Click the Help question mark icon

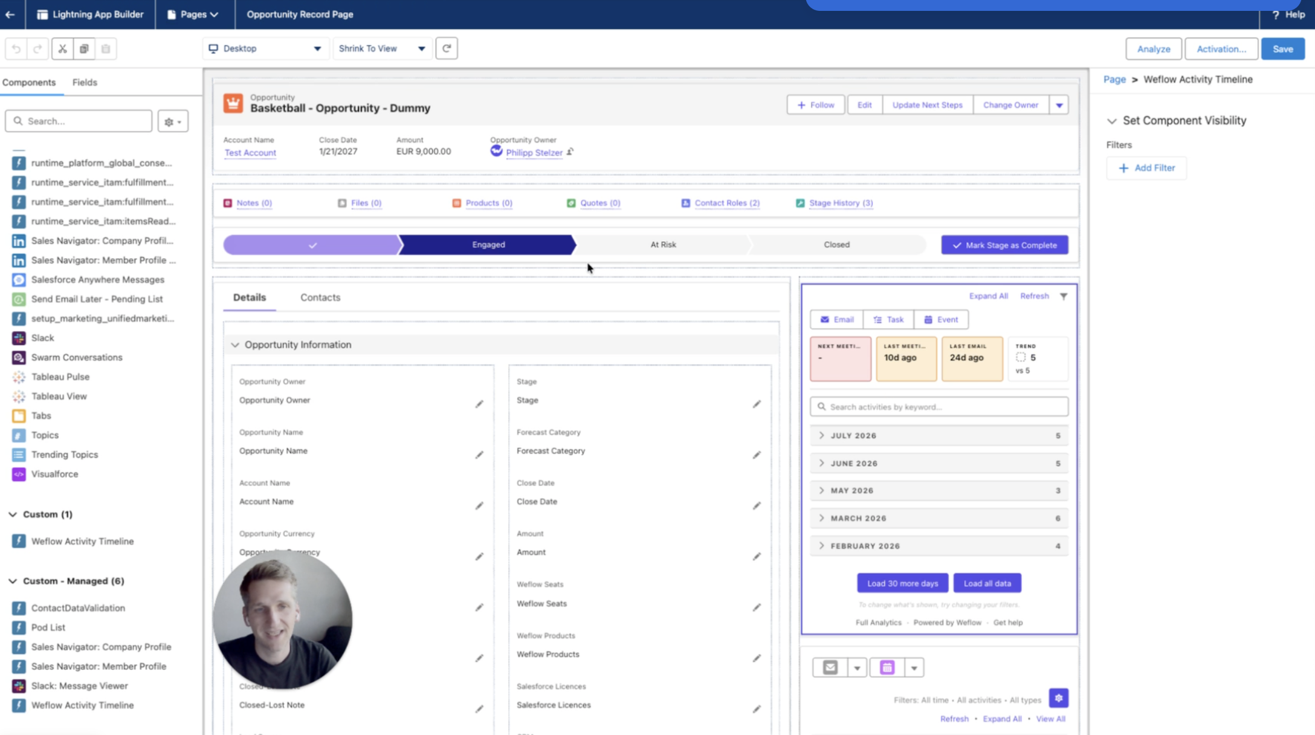(1276, 15)
